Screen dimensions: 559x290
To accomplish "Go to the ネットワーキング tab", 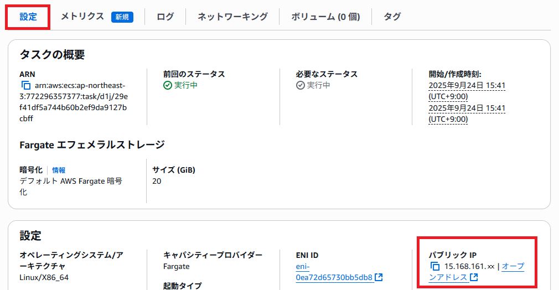I will [232, 17].
